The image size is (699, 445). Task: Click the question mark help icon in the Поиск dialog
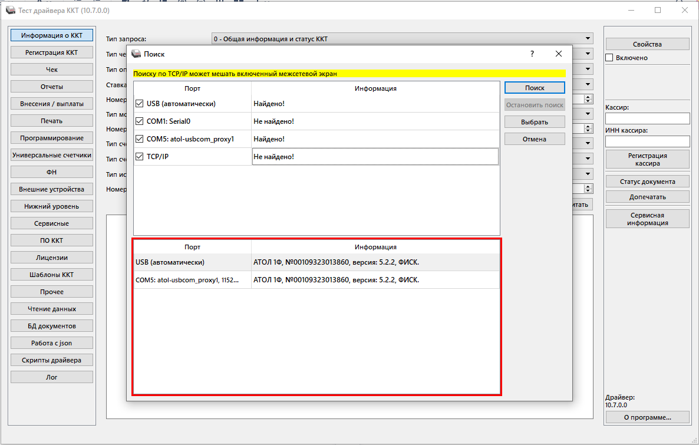click(532, 54)
